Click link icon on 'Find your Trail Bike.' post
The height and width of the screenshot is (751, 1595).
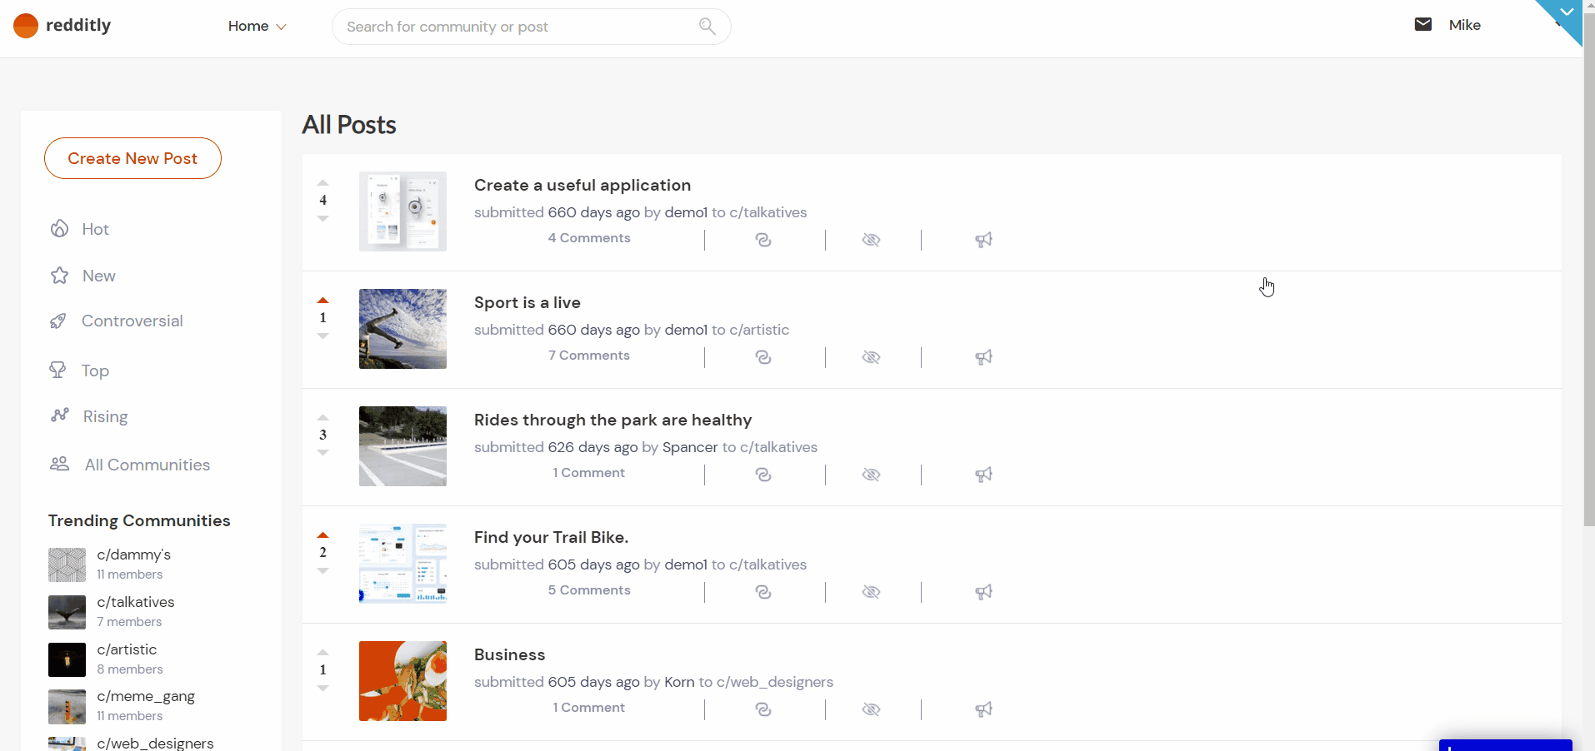(x=762, y=592)
